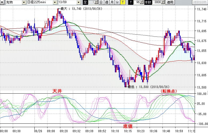Screen dimensions: 208x133
Task: Switch to weekly (週) candle timeframe
Action: 106,2
